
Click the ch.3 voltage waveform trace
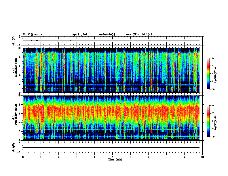pyautogui.click(x=111, y=148)
